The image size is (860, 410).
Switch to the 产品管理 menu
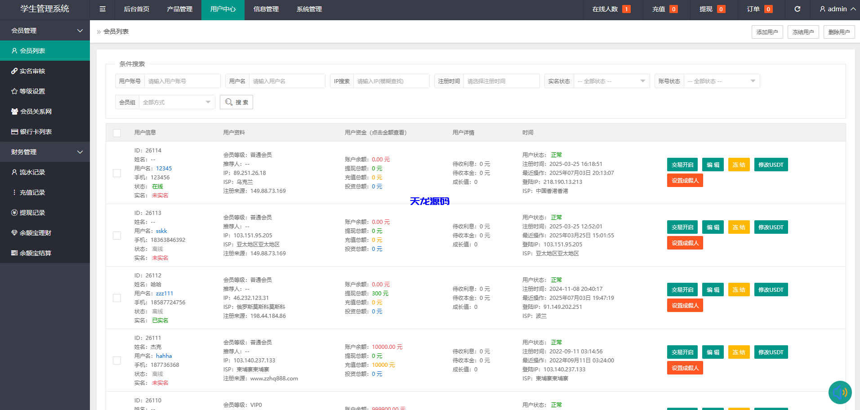click(x=179, y=9)
